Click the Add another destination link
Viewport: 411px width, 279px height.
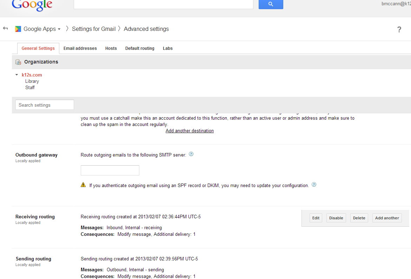coord(190,131)
